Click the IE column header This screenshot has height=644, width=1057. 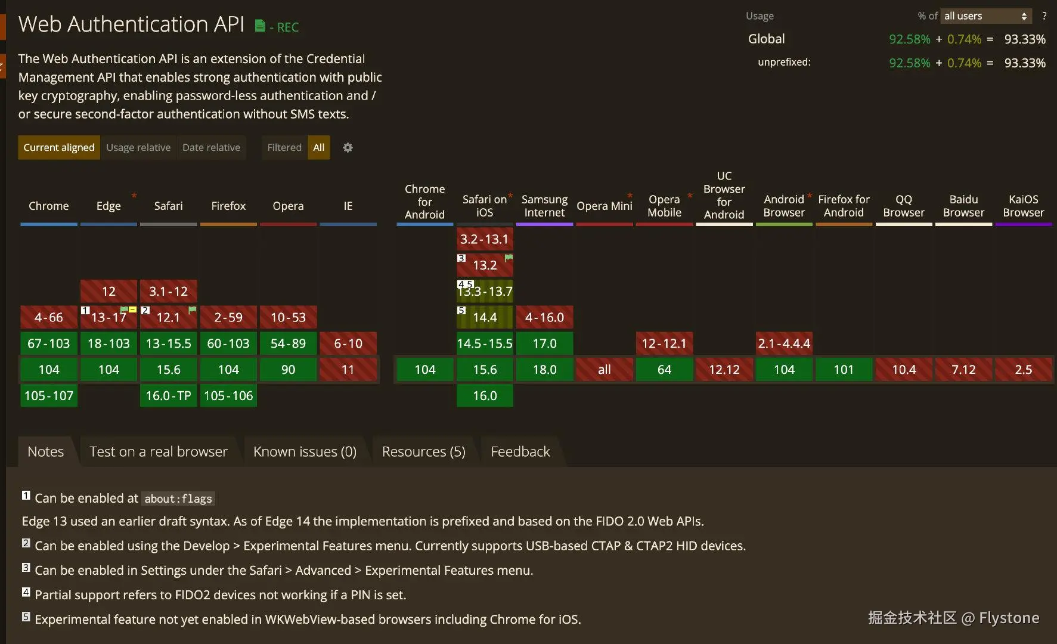pyautogui.click(x=348, y=206)
